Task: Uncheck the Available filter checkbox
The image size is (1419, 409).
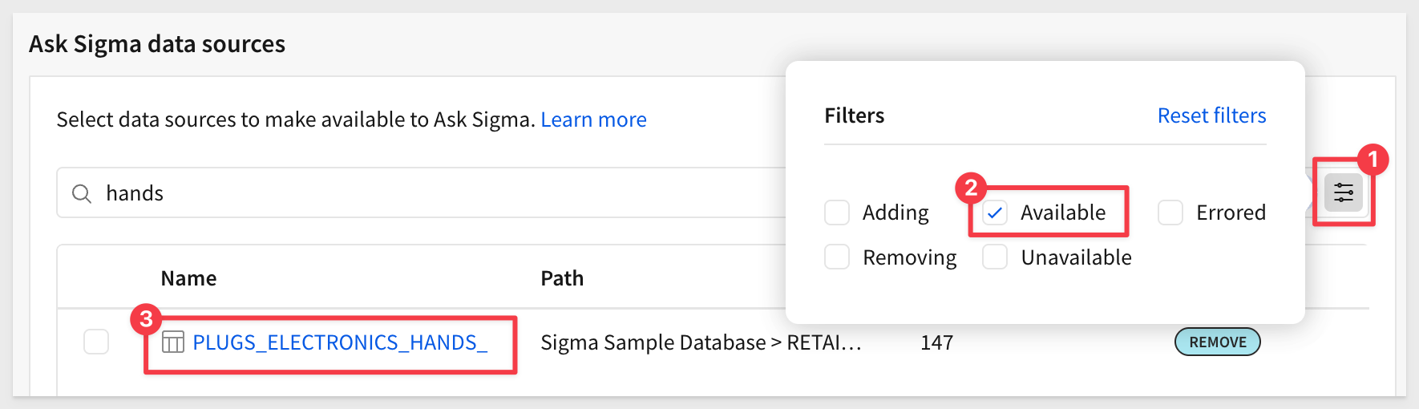Action: tap(995, 213)
